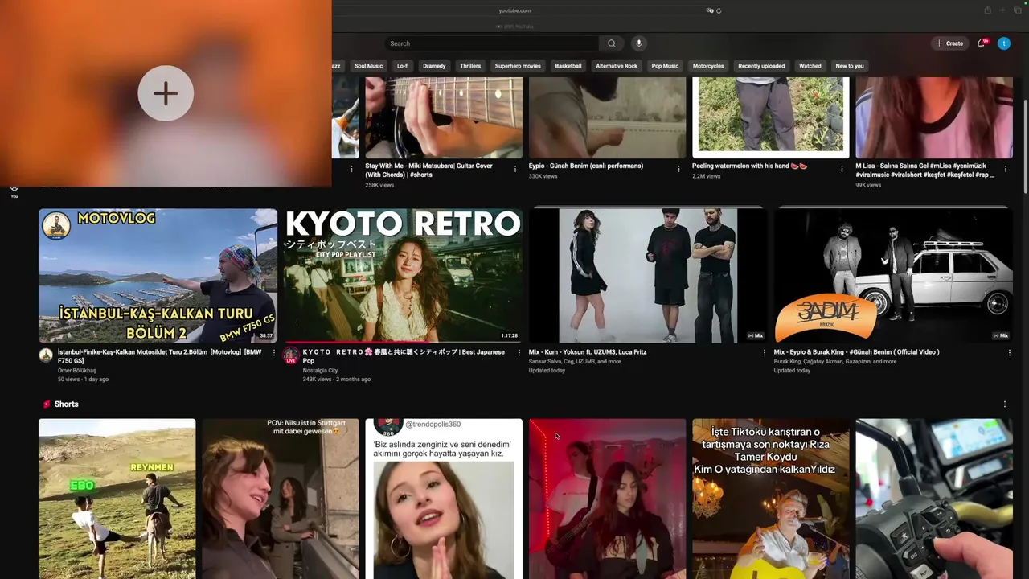This screenshot has height=579, width=1029.
Task: Open the REYNMEN EBO short
Action: coord(117,499)
